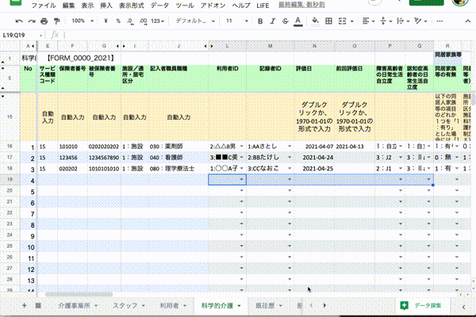Open the all sheets list icon
476x317 pixels.
coord(39,305)
